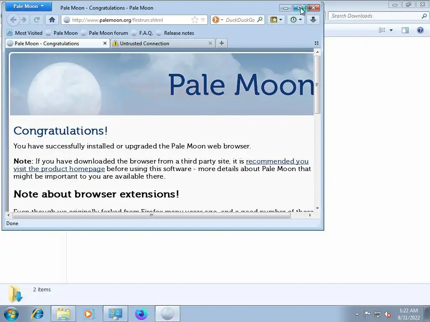This screenshot has width=430, height=322.
Task: Open the Pale Moon forum bookmark
Action: tap(105, 33)
